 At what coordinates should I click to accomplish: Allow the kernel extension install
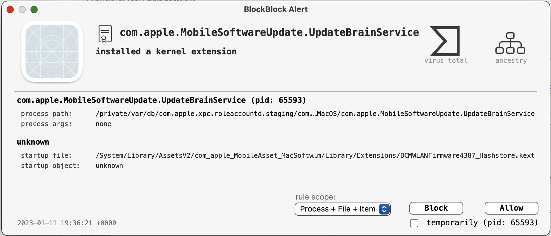coord(511,208)
